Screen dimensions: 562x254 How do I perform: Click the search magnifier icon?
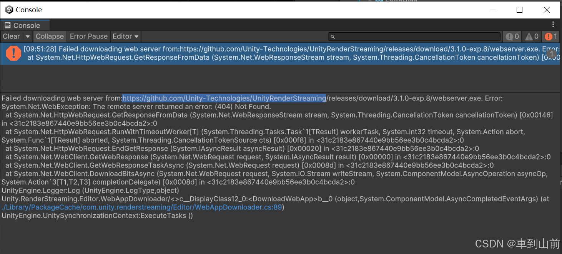(x=333, y=37)
